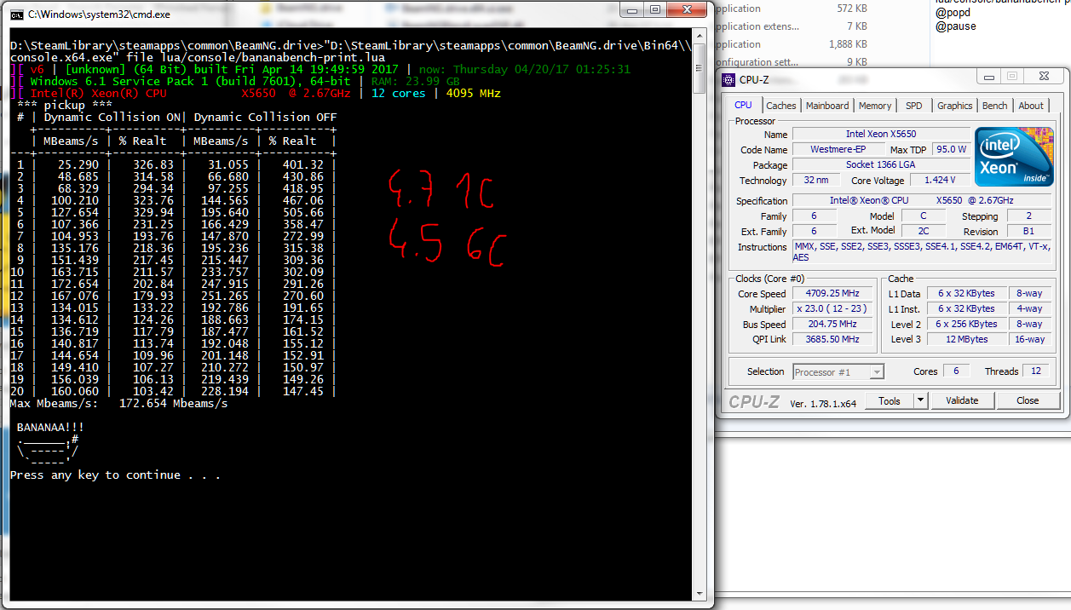The width and height of the screenshot is (1071, 610).
Task: Click the Specification field in CPU-Z
Action: (924, 200)
